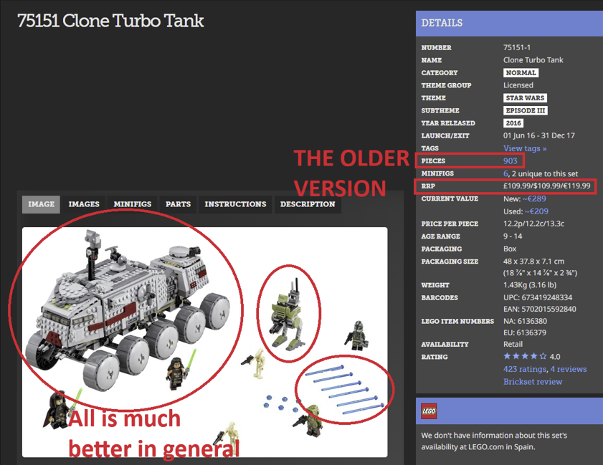
Task: Click the age range 9 - 14
Action: click(x=513, y=236)
